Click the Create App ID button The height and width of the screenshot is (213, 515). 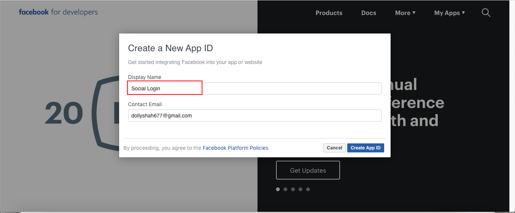click(365, 148)
